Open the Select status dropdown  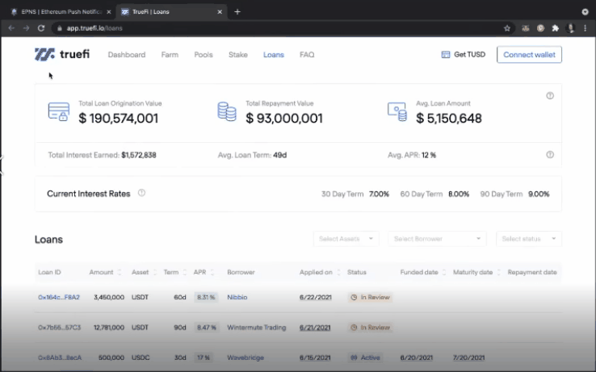click(x=529, y=239)
